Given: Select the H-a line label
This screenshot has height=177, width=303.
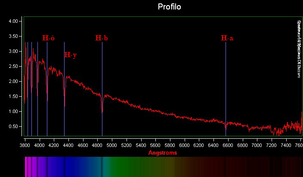Looking at the screenshot, I should click(x=227, y=38).
